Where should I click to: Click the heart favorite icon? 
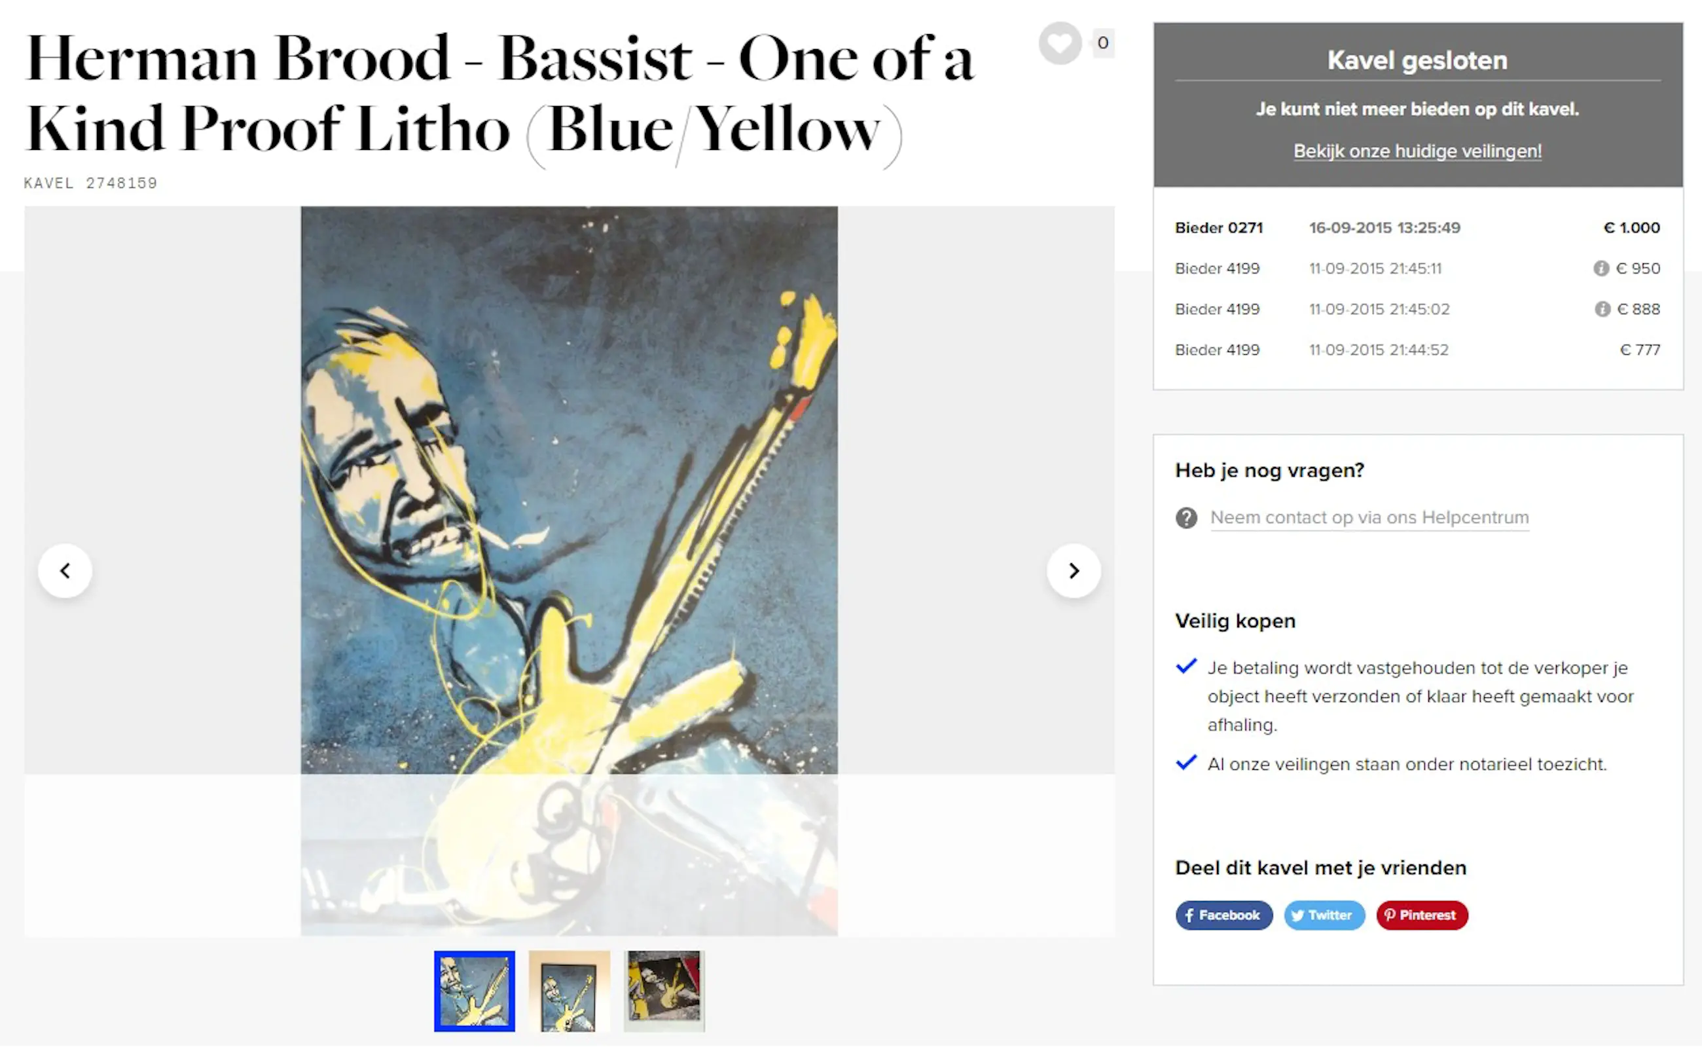[1060, 44]
